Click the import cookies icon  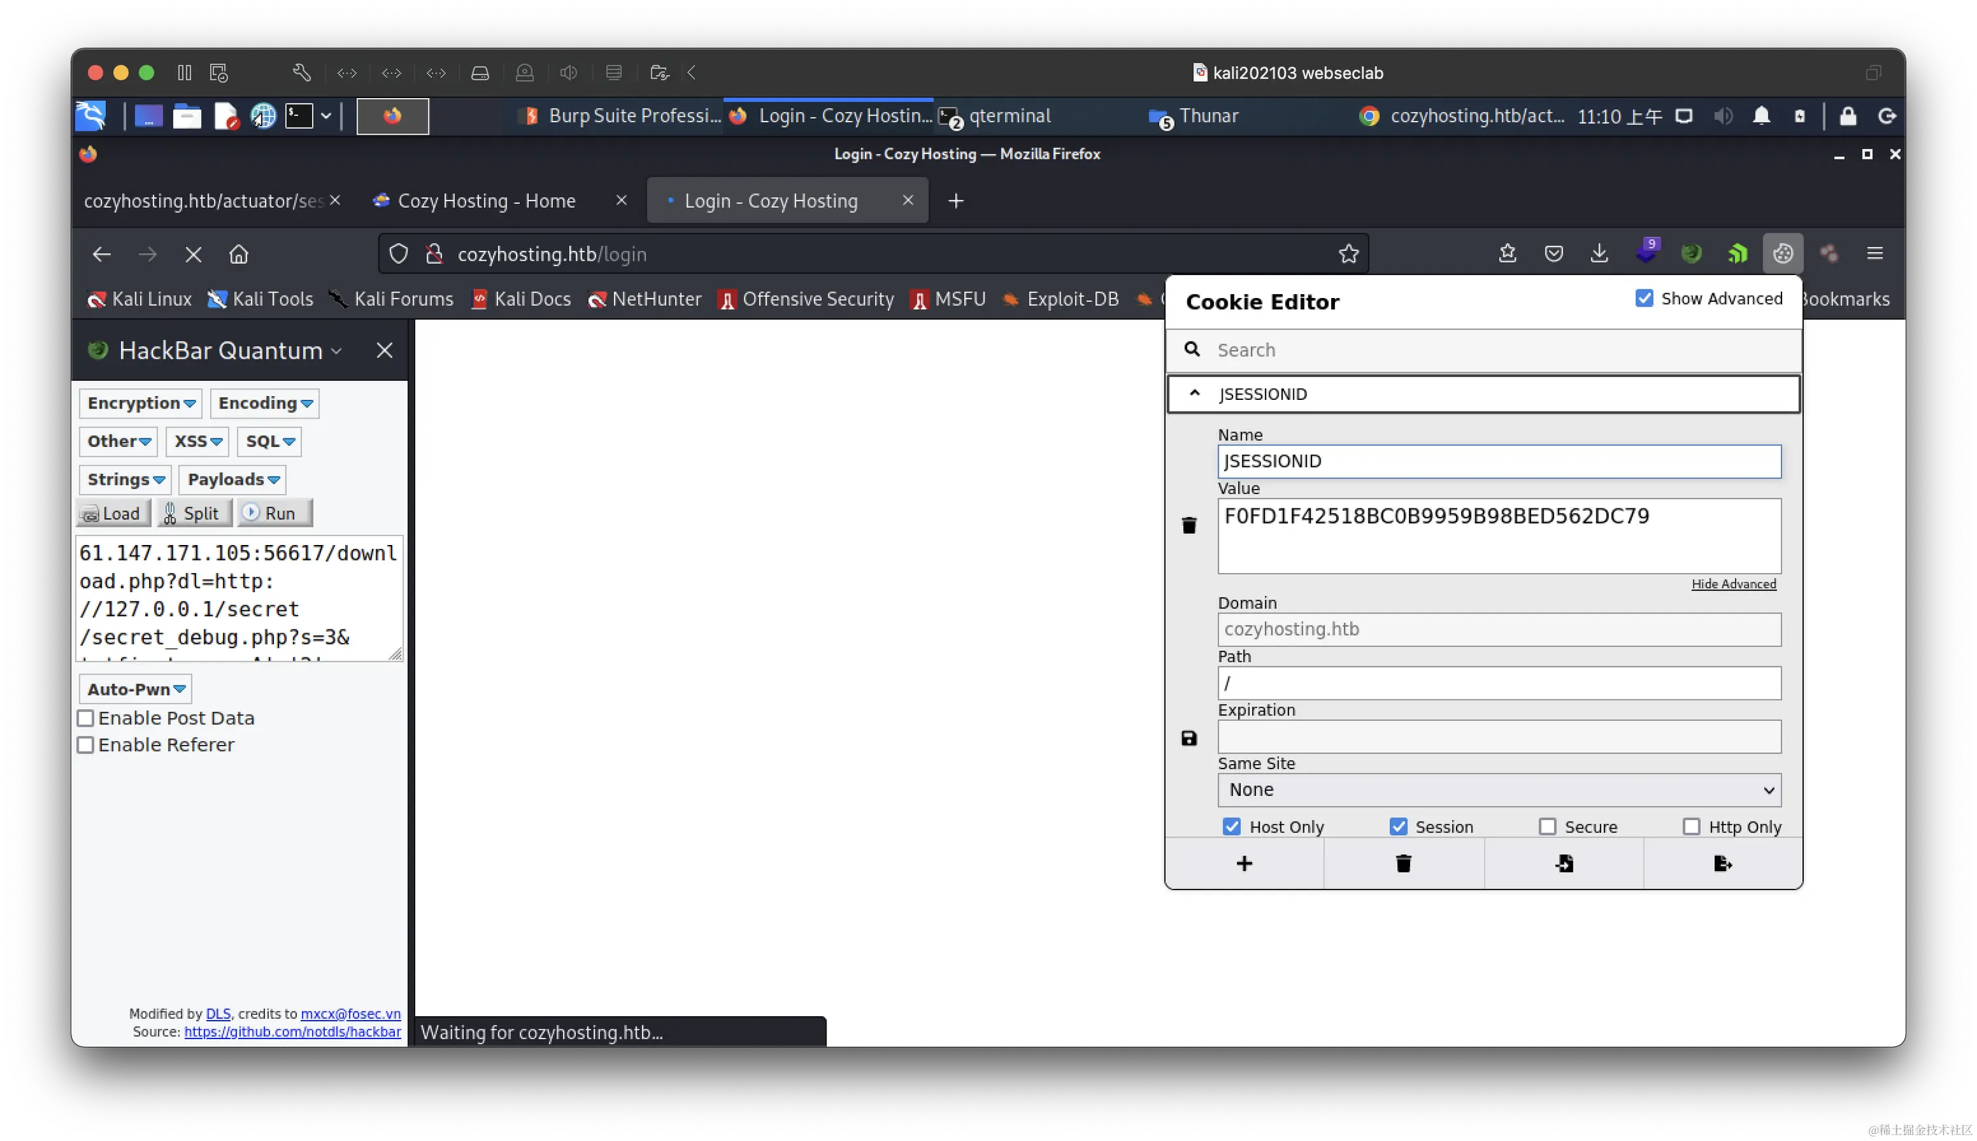click(1564, 863)
